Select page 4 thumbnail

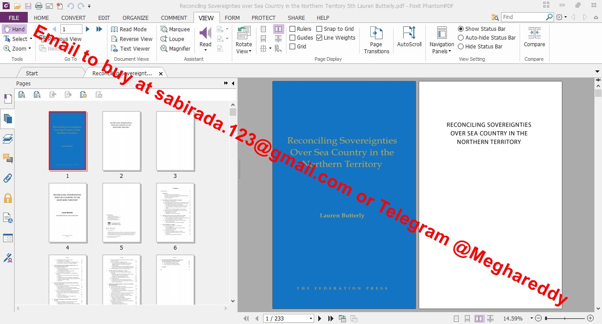[67, 213]
